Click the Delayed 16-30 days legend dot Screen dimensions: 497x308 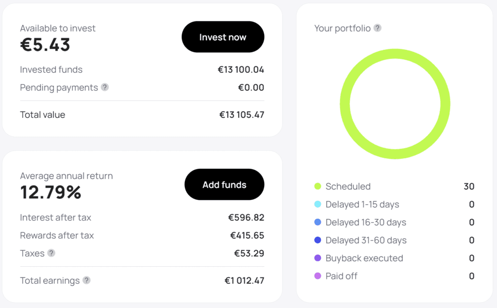click(x=317, y=222)
